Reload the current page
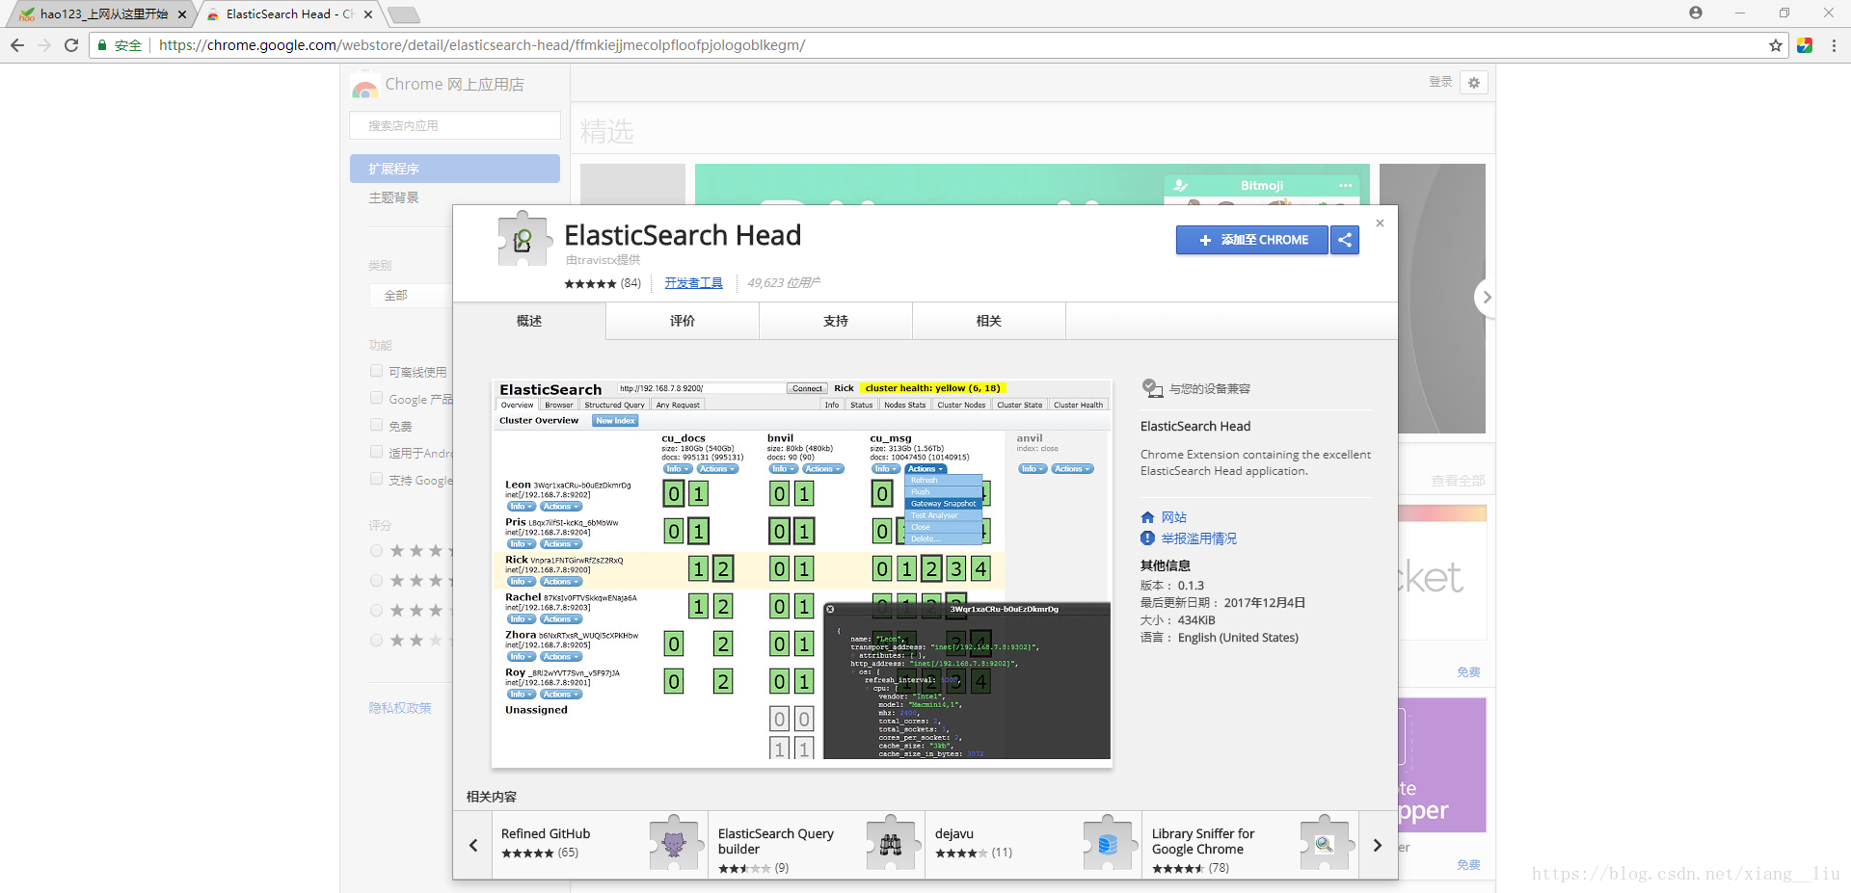Viewport: 1851px width, 893px height. (x=71, y=45)
